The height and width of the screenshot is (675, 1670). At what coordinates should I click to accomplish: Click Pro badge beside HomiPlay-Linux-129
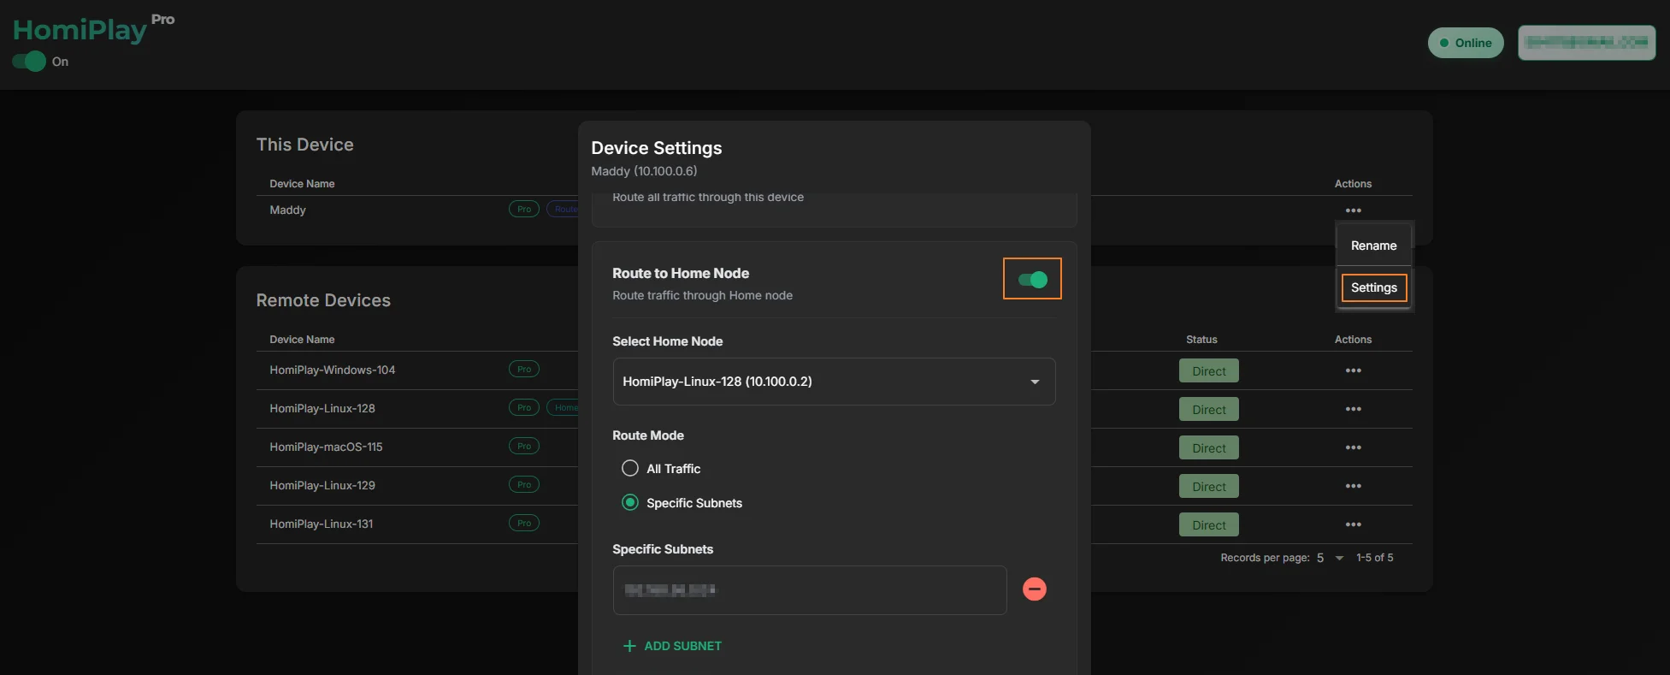tap(524, 485)
